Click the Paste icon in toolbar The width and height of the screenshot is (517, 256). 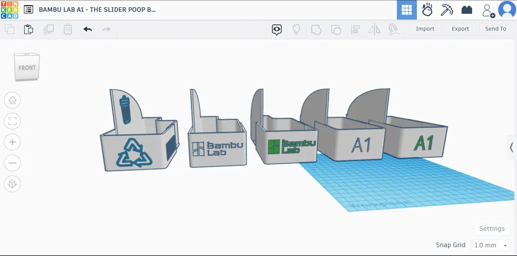point(28,29)
